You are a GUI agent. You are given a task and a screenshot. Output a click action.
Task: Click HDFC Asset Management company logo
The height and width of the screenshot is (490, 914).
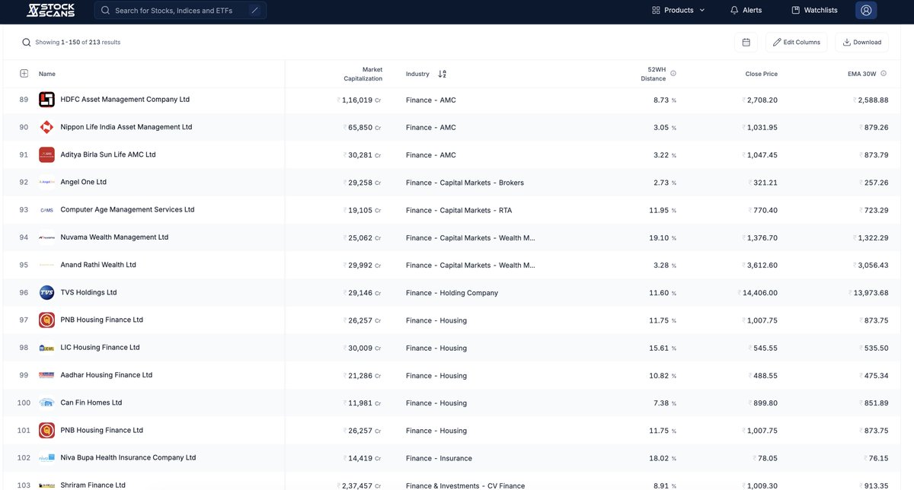(x=46, y=100)
